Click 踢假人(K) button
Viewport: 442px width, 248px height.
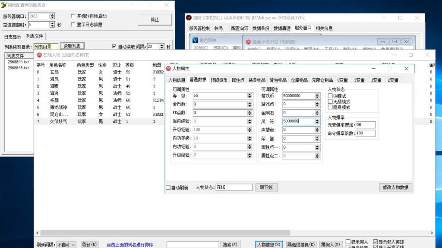330,245
